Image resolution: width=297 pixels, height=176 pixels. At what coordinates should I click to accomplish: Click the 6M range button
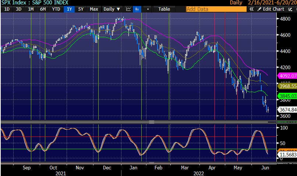(x=43, y=9)
